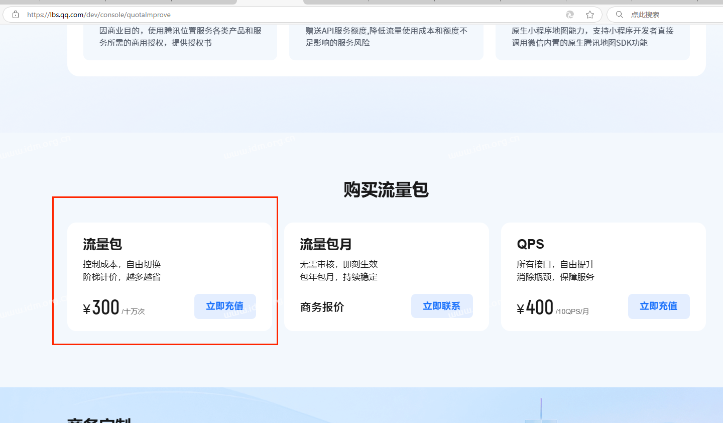Click the 购买流量包 heading

click(x=386, y=189)
